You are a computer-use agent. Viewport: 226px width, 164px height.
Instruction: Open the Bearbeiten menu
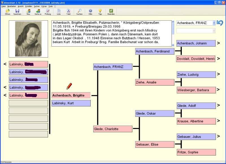(x=12, y=6)
